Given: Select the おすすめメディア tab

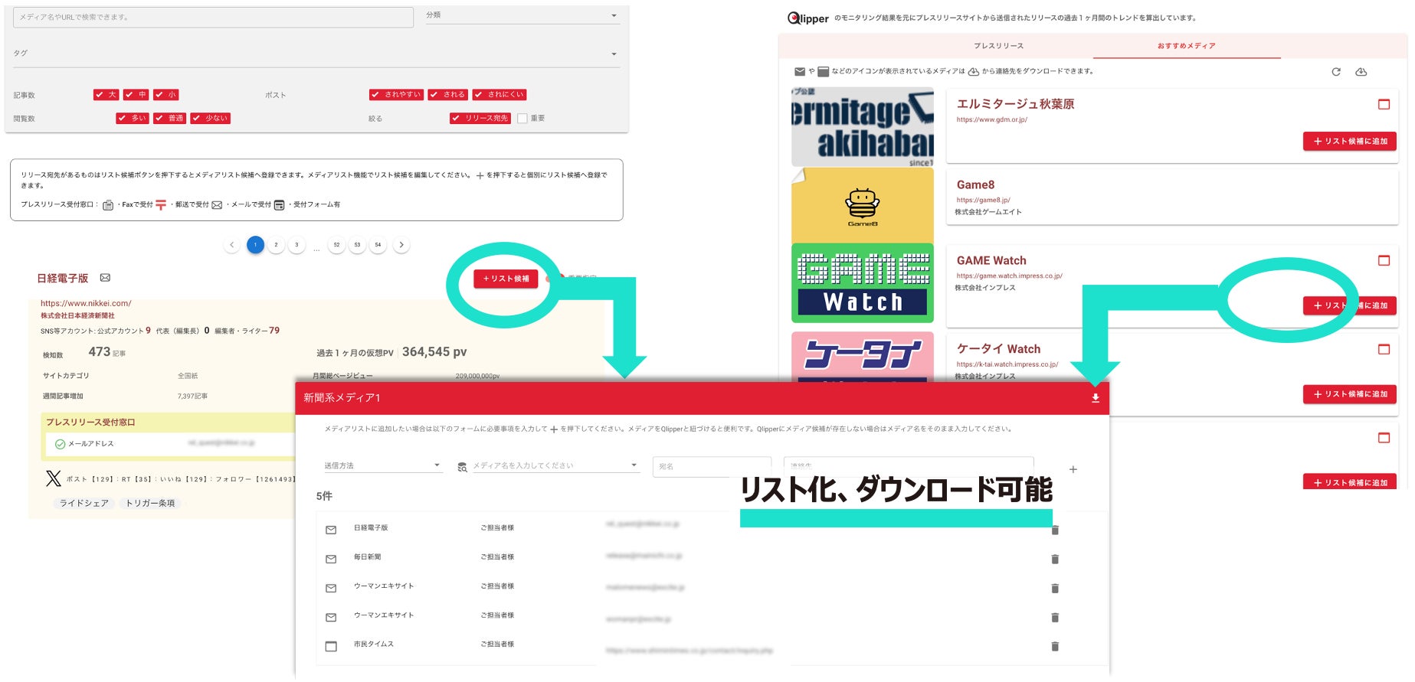Looking at the screenshot, I should coord(1186,46).
